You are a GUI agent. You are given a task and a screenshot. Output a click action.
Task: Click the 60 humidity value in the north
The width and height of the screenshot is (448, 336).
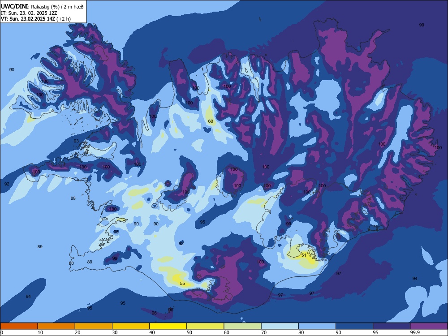pos(211,121)
